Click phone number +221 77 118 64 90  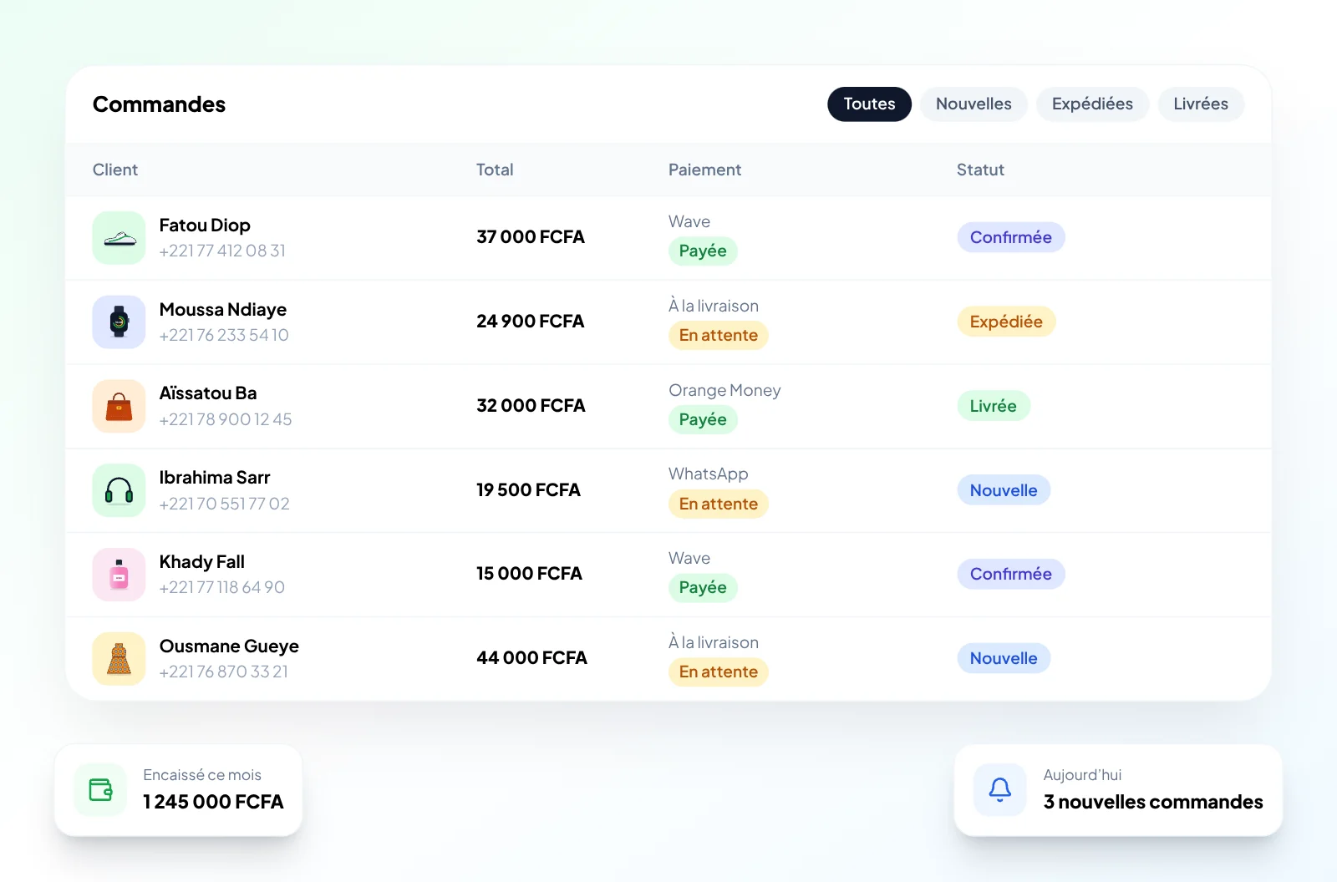coord(222,587)
